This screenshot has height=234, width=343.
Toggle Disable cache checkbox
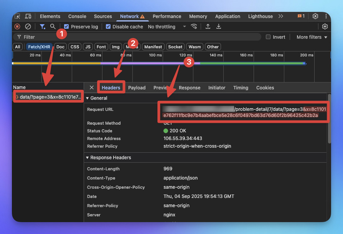click(x=108, y=27)
